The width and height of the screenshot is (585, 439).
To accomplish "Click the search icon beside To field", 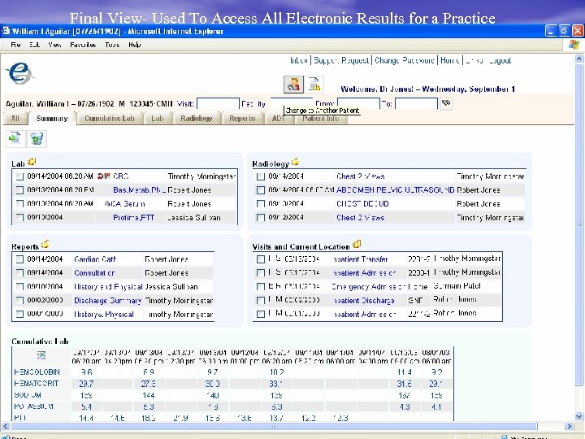I will (x=446, y=103).
